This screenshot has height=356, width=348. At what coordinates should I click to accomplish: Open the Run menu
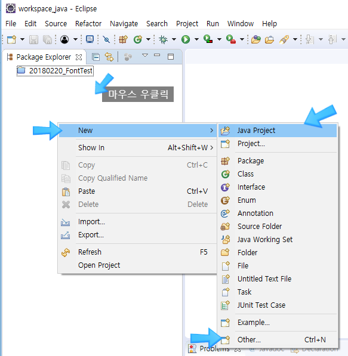coord(213,24)
